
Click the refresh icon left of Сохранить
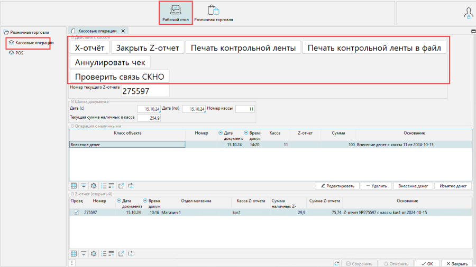(x=337, y=263)
